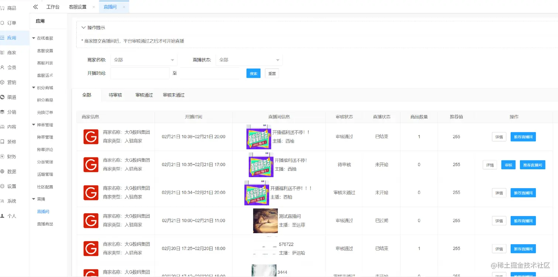Open 话题管理 in the side menu
558x277 pixels.
point(45,174)
